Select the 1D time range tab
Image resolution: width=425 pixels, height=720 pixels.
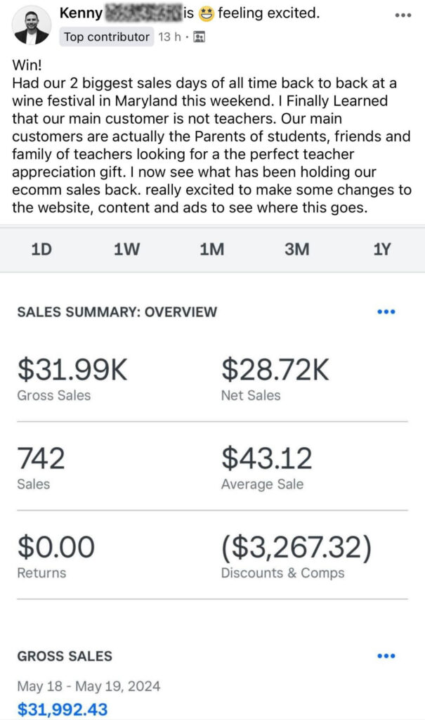[x=42, y=249]
